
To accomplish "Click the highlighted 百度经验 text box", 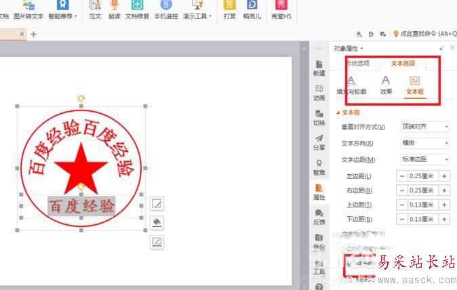I will click(81, 206).
